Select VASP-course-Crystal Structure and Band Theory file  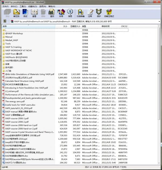(x=65, y=132)
